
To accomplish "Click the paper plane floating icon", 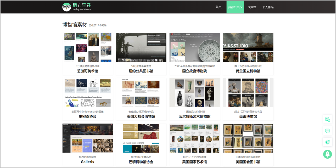I will point(327,142).
